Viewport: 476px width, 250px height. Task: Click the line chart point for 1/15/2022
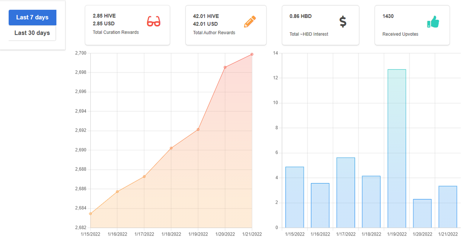90,214
